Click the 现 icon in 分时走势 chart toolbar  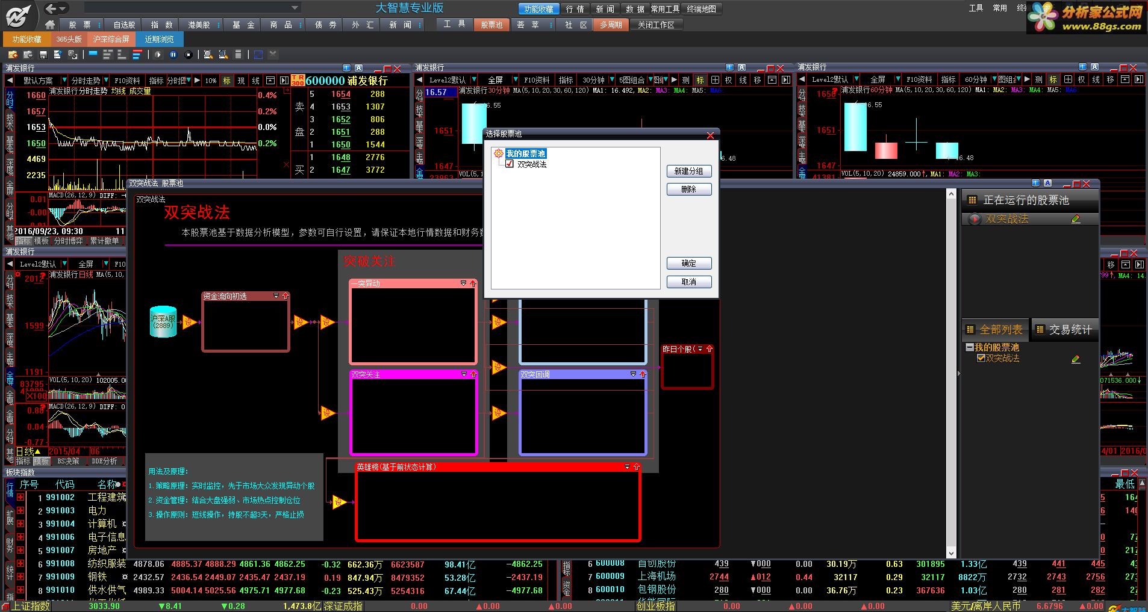pos(241,81)
